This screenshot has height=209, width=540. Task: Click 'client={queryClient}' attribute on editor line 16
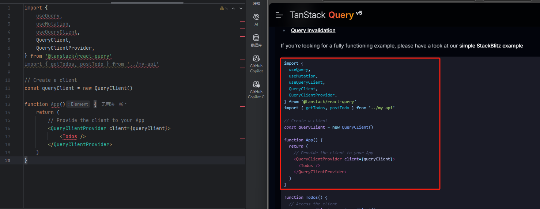139,128
